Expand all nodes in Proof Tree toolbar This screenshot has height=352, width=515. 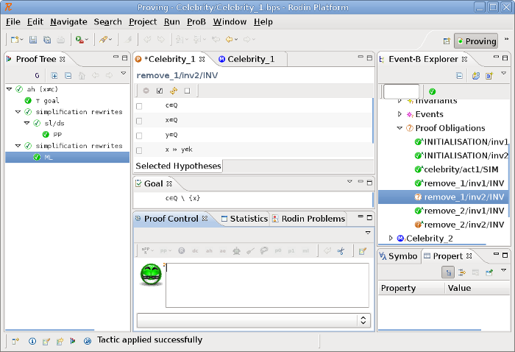(x=54, y=75)
